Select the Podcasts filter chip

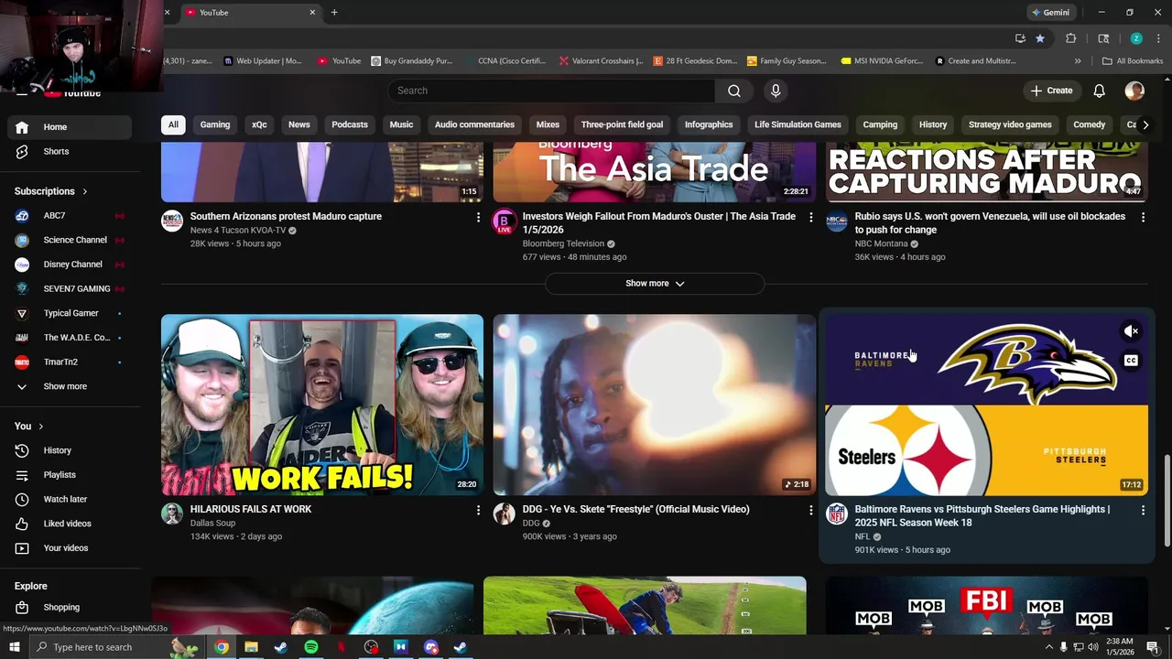click(x=350, y=124)
